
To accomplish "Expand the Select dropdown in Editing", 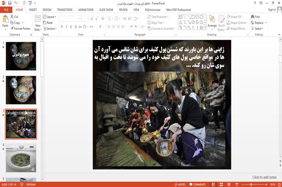I will [257, 29].
